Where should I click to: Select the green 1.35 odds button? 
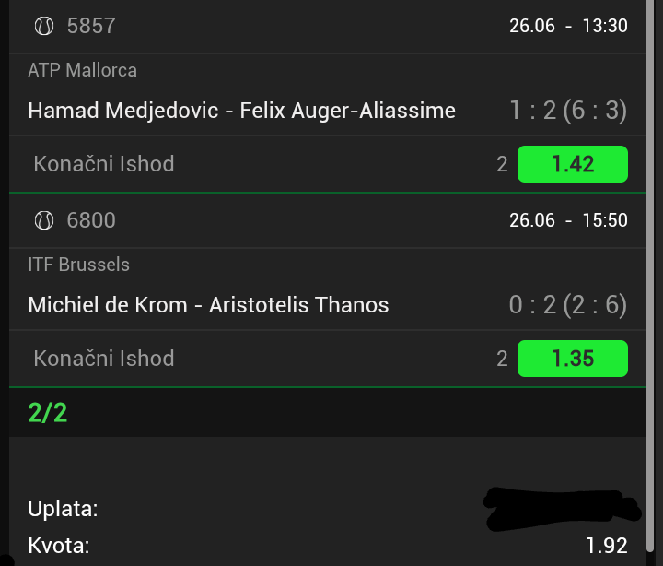573,359
